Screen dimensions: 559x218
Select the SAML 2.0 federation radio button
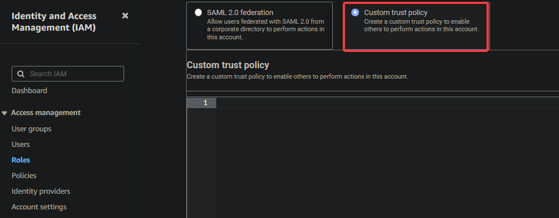tap(198, 13)
